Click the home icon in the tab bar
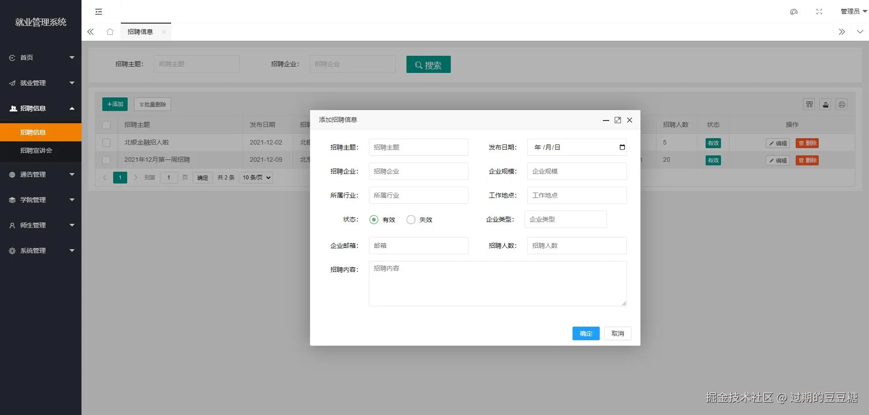869x415 pixels. point(110,32)
